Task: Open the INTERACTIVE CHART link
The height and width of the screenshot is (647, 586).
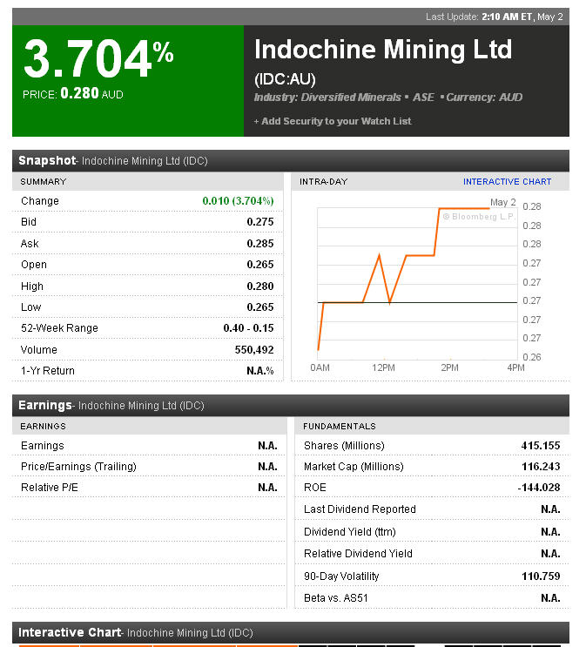Action: pos(507,182)
